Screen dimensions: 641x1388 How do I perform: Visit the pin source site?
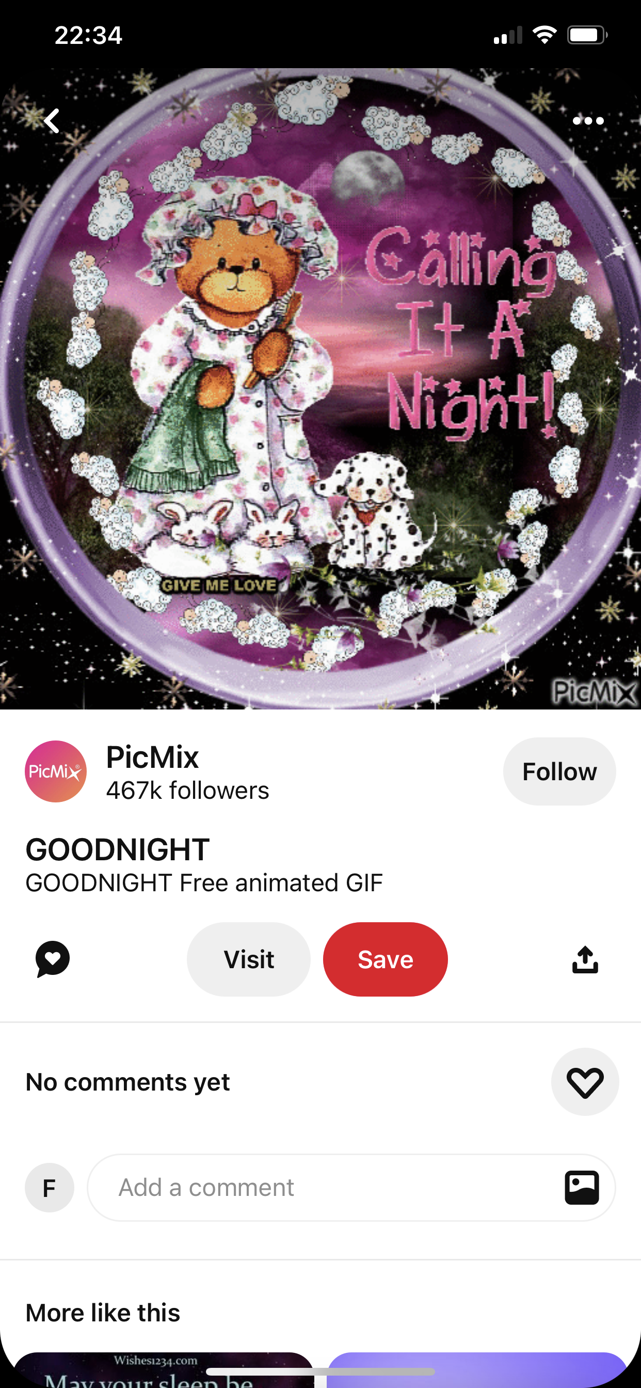coord(249,959)
